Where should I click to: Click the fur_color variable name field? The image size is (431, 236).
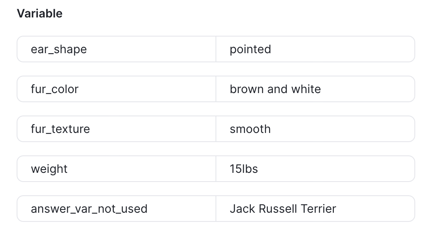[x=117, y=89]
